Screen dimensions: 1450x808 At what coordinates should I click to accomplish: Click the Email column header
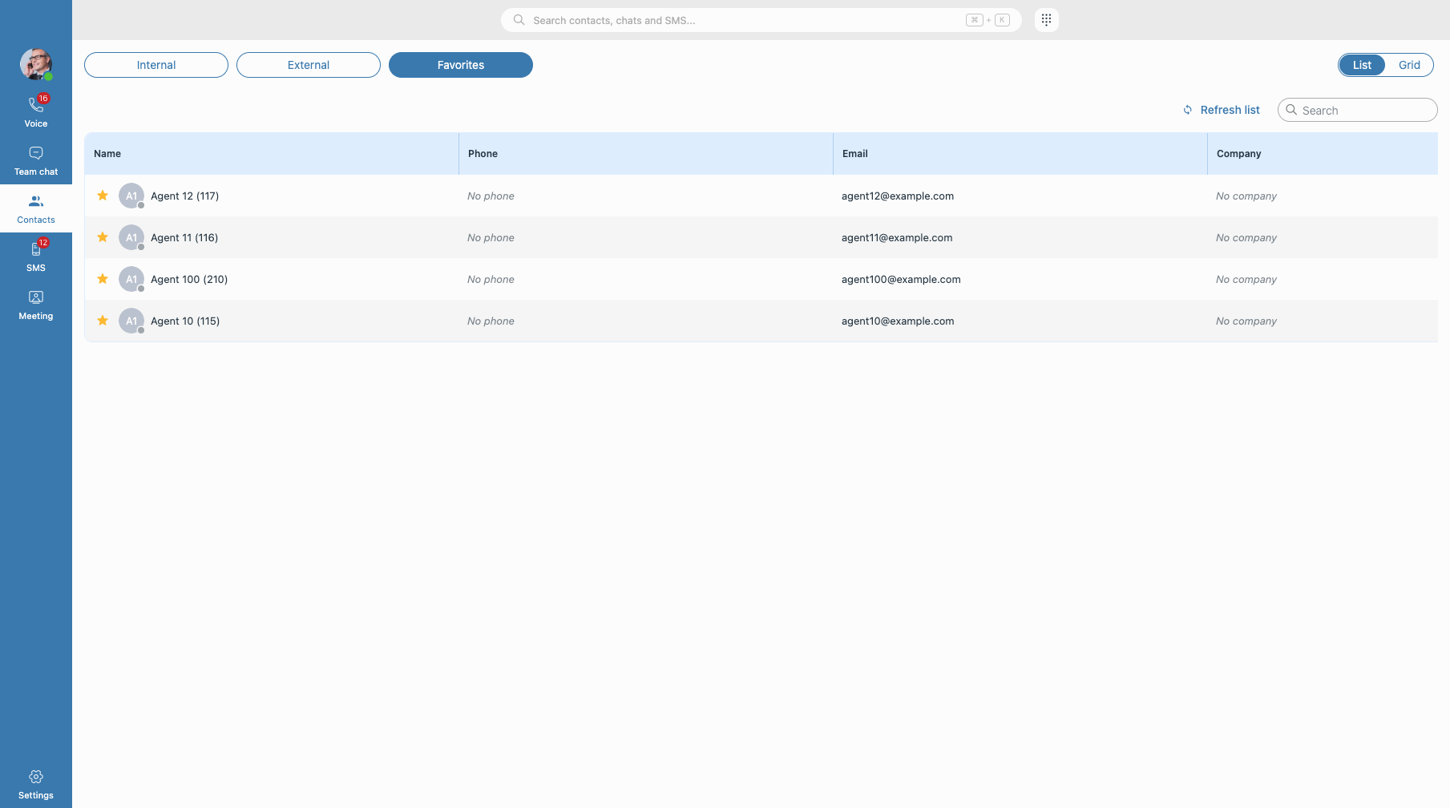[x=1020, y=154]
